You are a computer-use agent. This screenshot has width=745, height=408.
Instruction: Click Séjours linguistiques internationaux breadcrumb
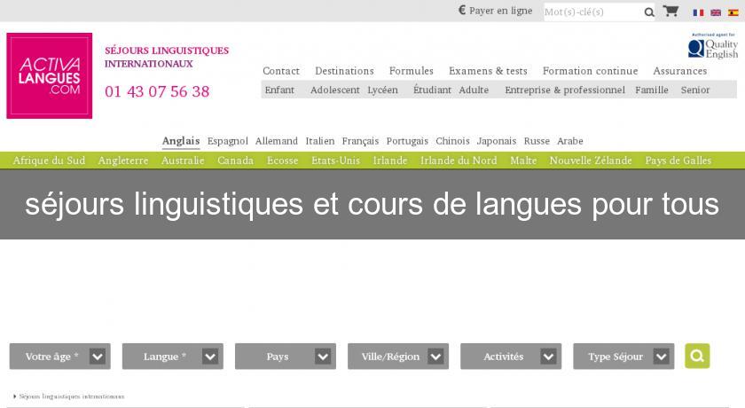click(71, 396)
